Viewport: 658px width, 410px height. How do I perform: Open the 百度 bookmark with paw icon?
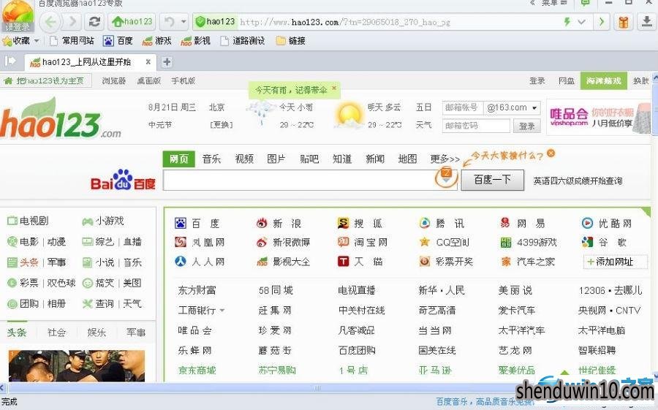[118, 41]
